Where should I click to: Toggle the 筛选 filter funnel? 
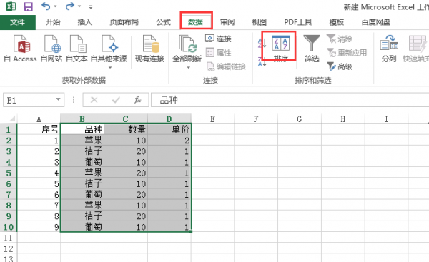coord(312,49)
